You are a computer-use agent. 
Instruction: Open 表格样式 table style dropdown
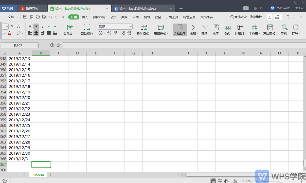(161, 30)
